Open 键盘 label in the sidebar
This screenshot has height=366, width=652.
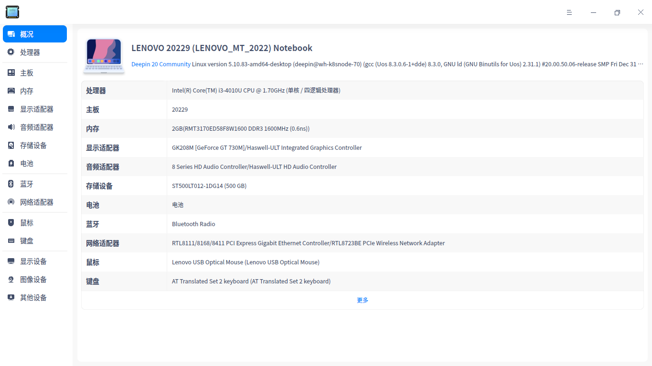27,241
